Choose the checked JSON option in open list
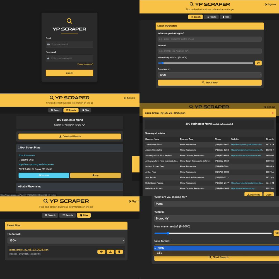 pyautogui.click(x=216, y=248)
